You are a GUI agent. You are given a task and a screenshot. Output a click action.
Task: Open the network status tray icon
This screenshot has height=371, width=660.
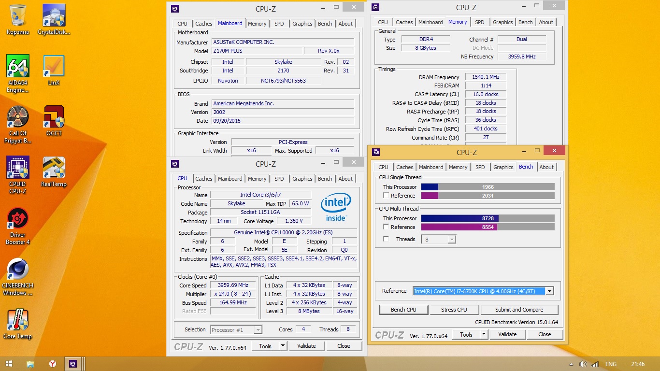click(595, 364)
